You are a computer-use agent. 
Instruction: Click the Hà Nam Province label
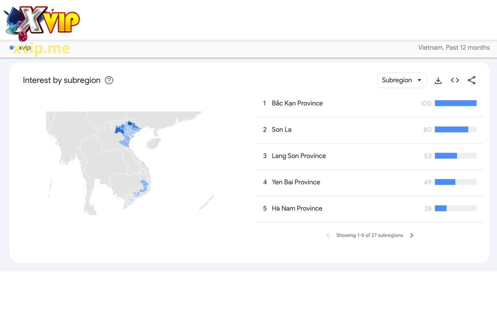click(297, 208)
